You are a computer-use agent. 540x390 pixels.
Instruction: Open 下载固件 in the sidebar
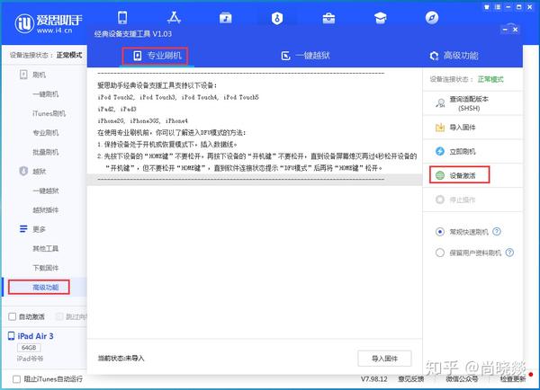point(46,268)
